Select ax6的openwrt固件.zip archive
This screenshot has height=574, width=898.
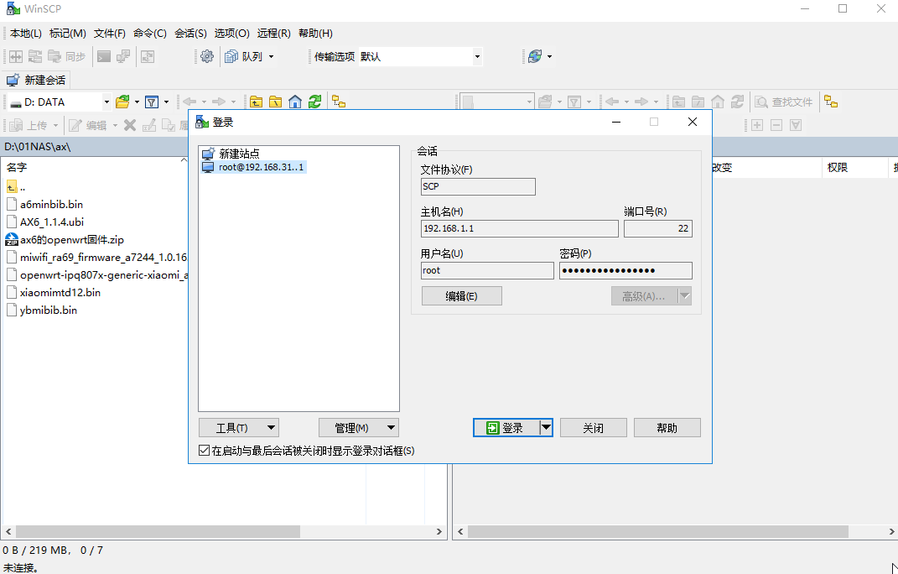(65, 240)
